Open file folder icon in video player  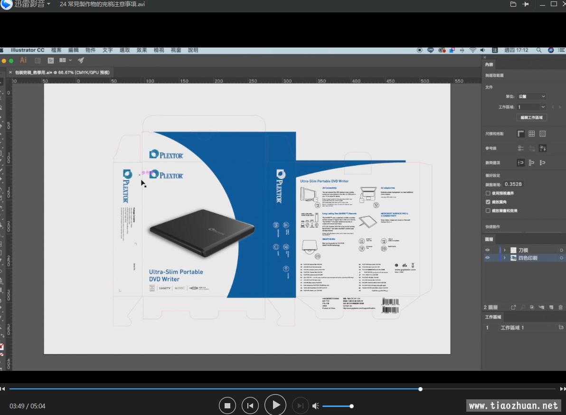[513, 4]
